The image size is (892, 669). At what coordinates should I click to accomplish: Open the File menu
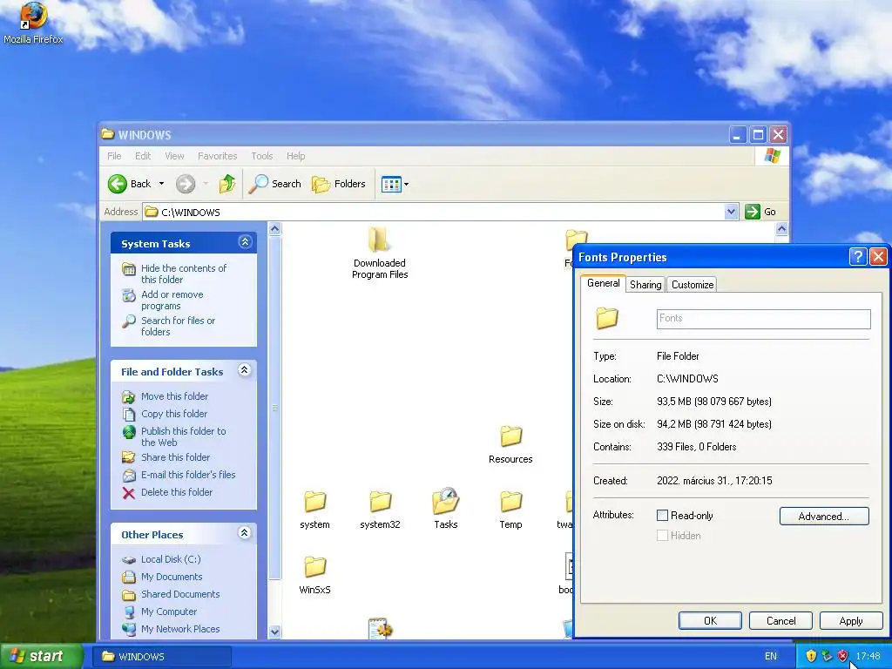click(114, 156)
